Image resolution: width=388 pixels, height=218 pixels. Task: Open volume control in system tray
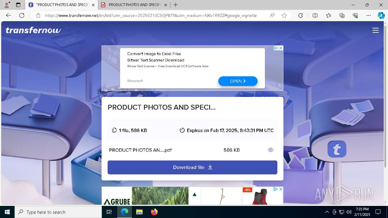[349, 212]
